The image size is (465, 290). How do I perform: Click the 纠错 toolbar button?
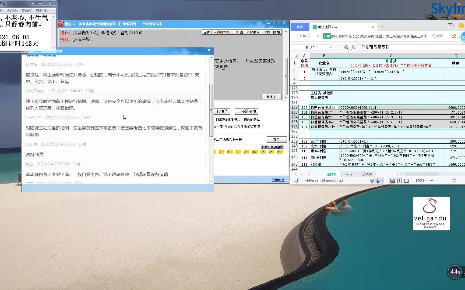239,32
